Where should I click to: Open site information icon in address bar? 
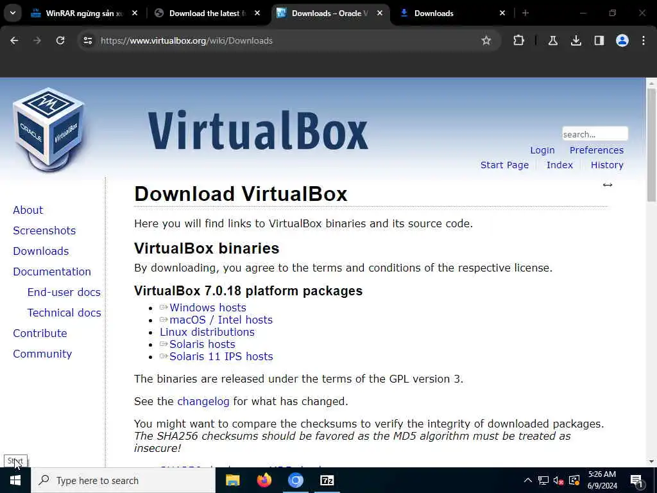[87, 40]
